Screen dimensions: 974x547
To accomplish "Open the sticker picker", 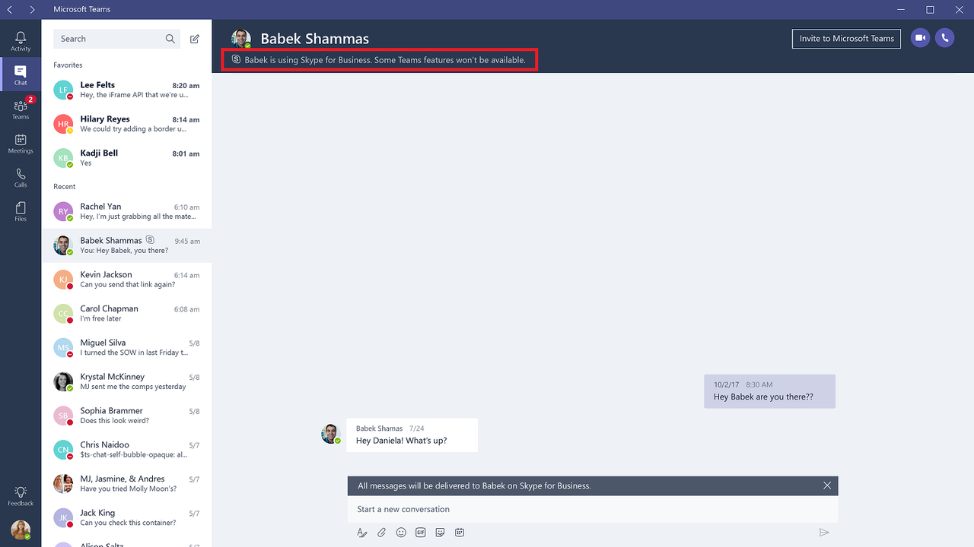I will (440, 533).
